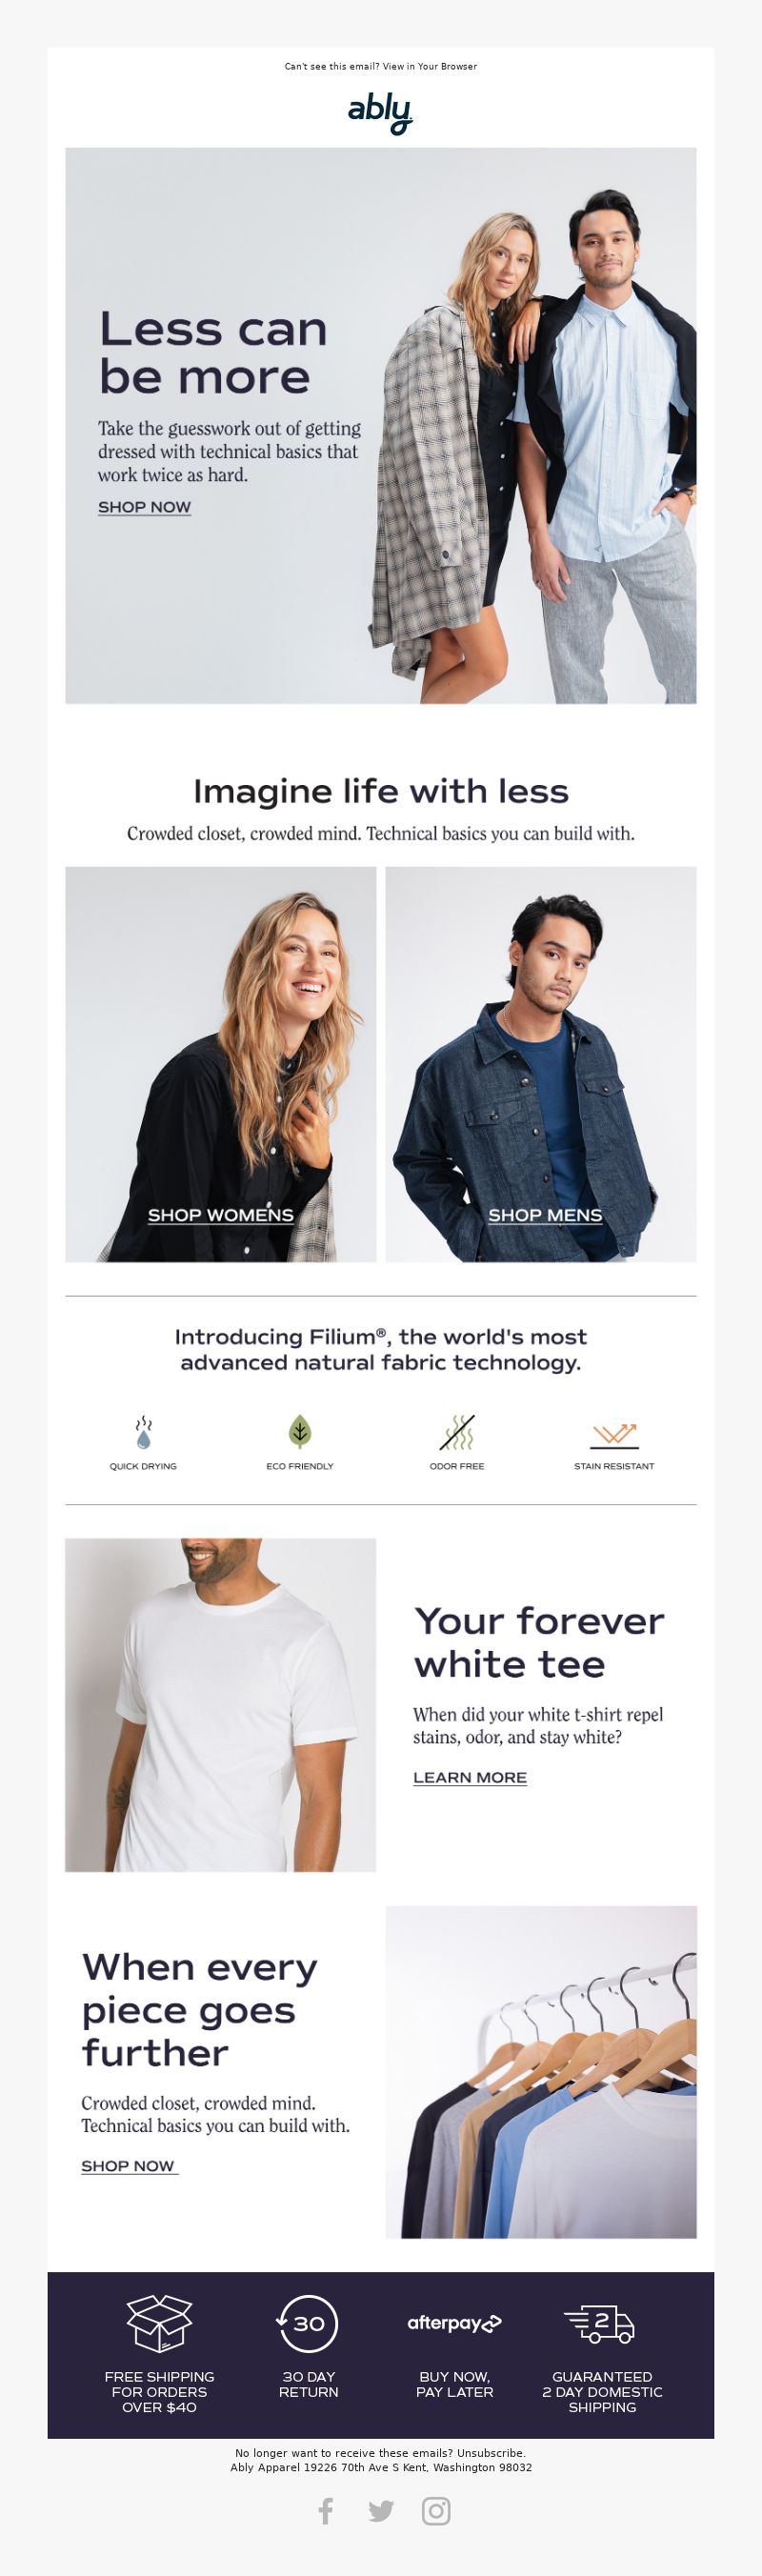Image resolution: width=762 pixels, height=2576 pixels.
Task: Click the ably logo at top
Action: (380, 113)
